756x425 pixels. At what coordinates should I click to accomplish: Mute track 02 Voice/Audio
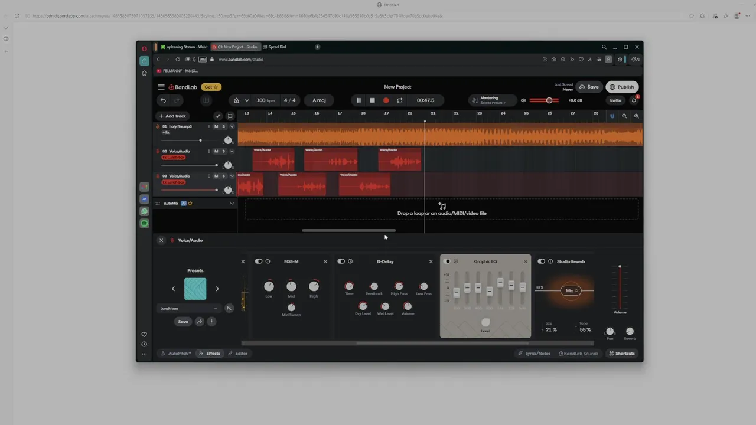(216, 151)
